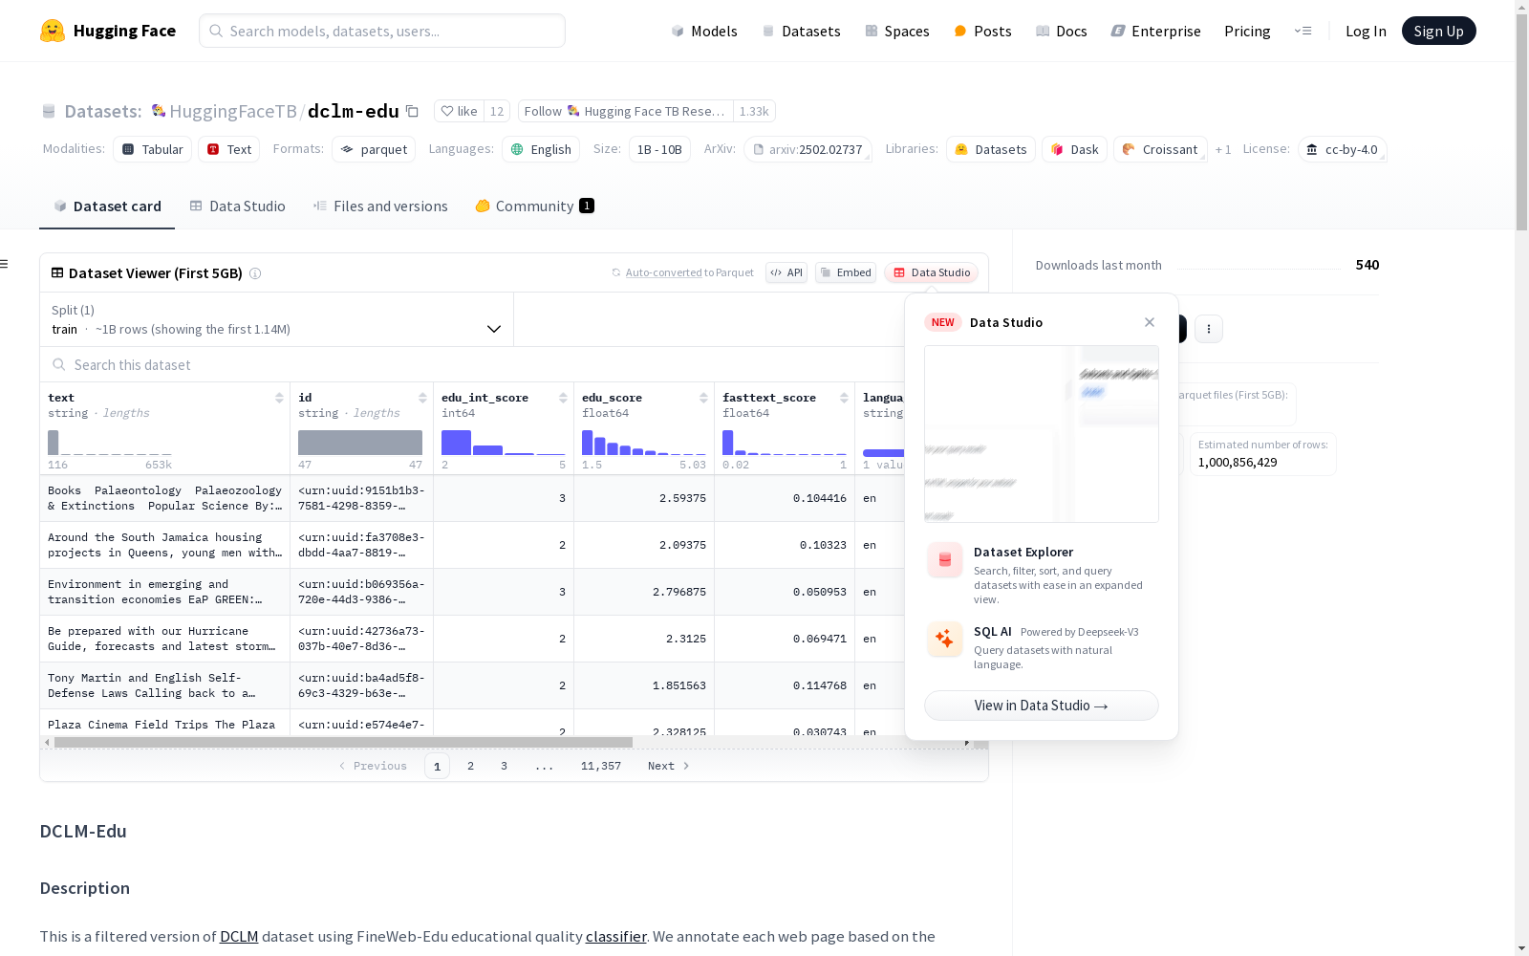Screen dimensions: 1529x956
Task: Click the Tabular modality tag
Action: (x=153, y=149)
